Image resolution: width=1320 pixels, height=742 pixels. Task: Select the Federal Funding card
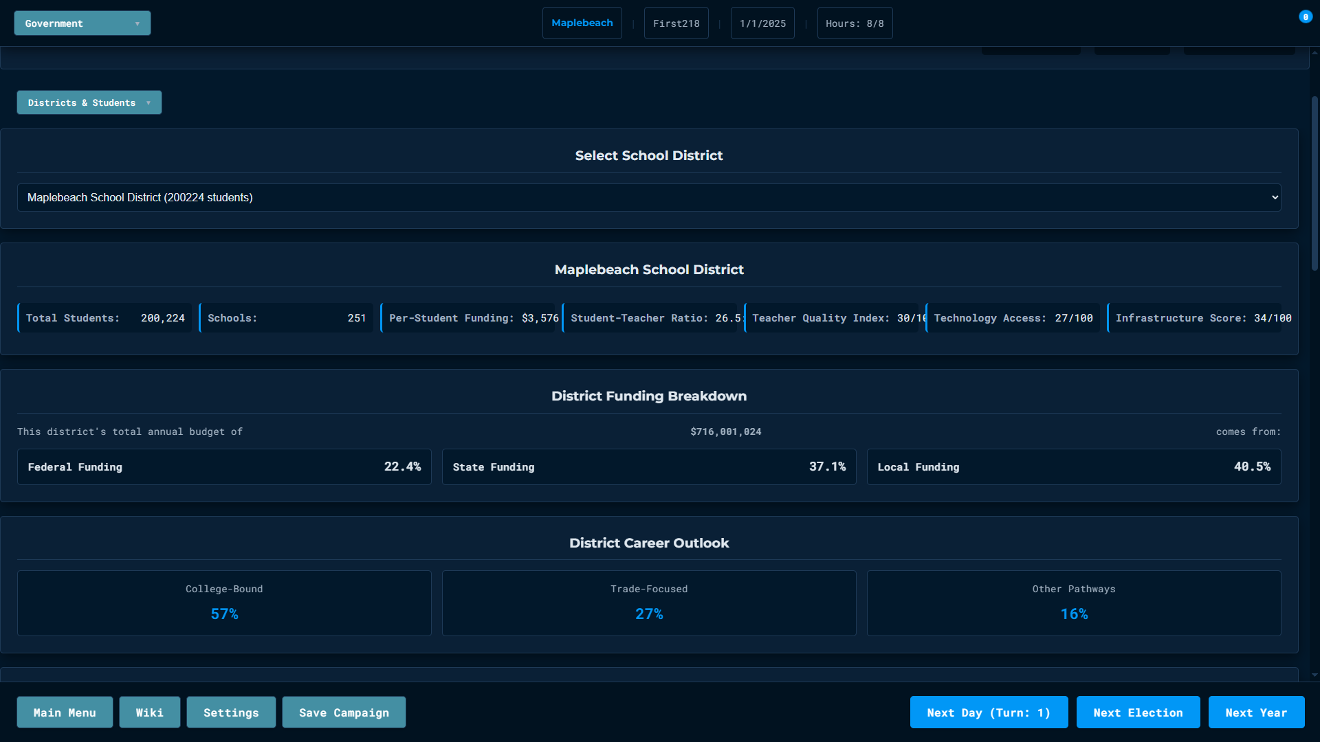(224, 467)
